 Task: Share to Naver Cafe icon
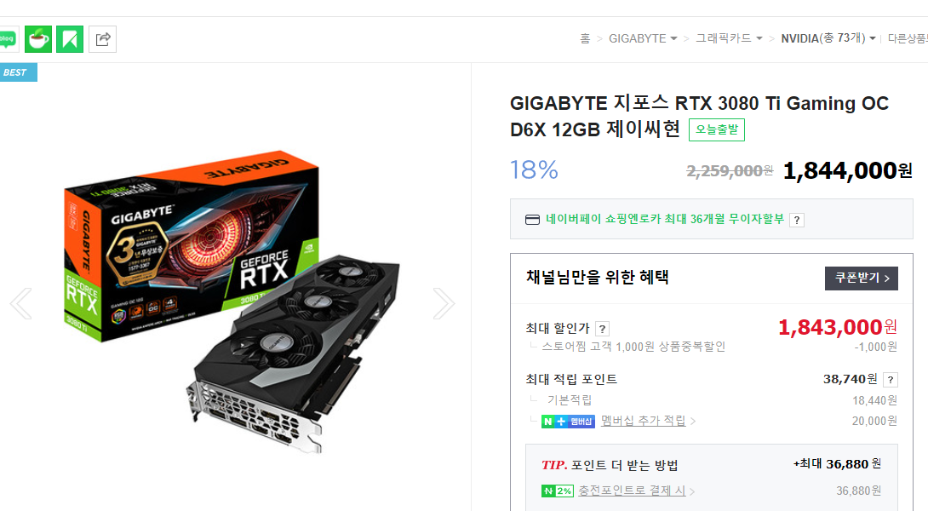pyautogui.click(x=38, y=39)
